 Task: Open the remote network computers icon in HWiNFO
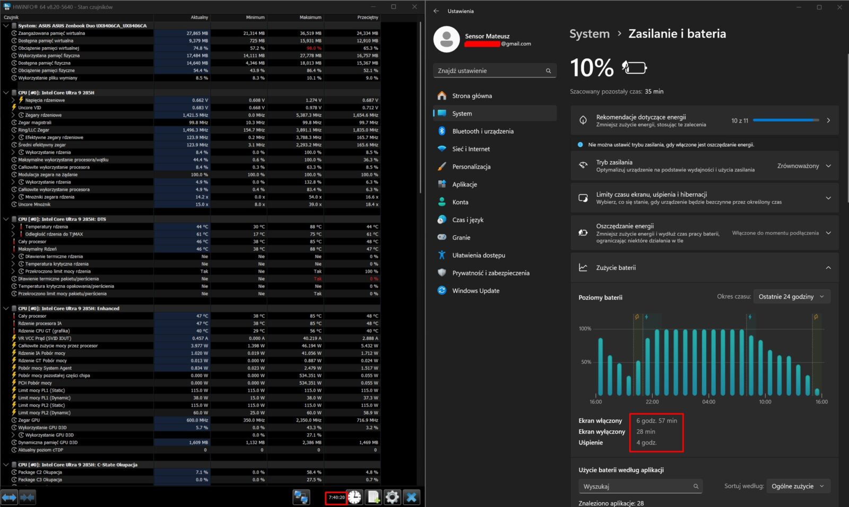pyautogui.click(x=301, y=497)
